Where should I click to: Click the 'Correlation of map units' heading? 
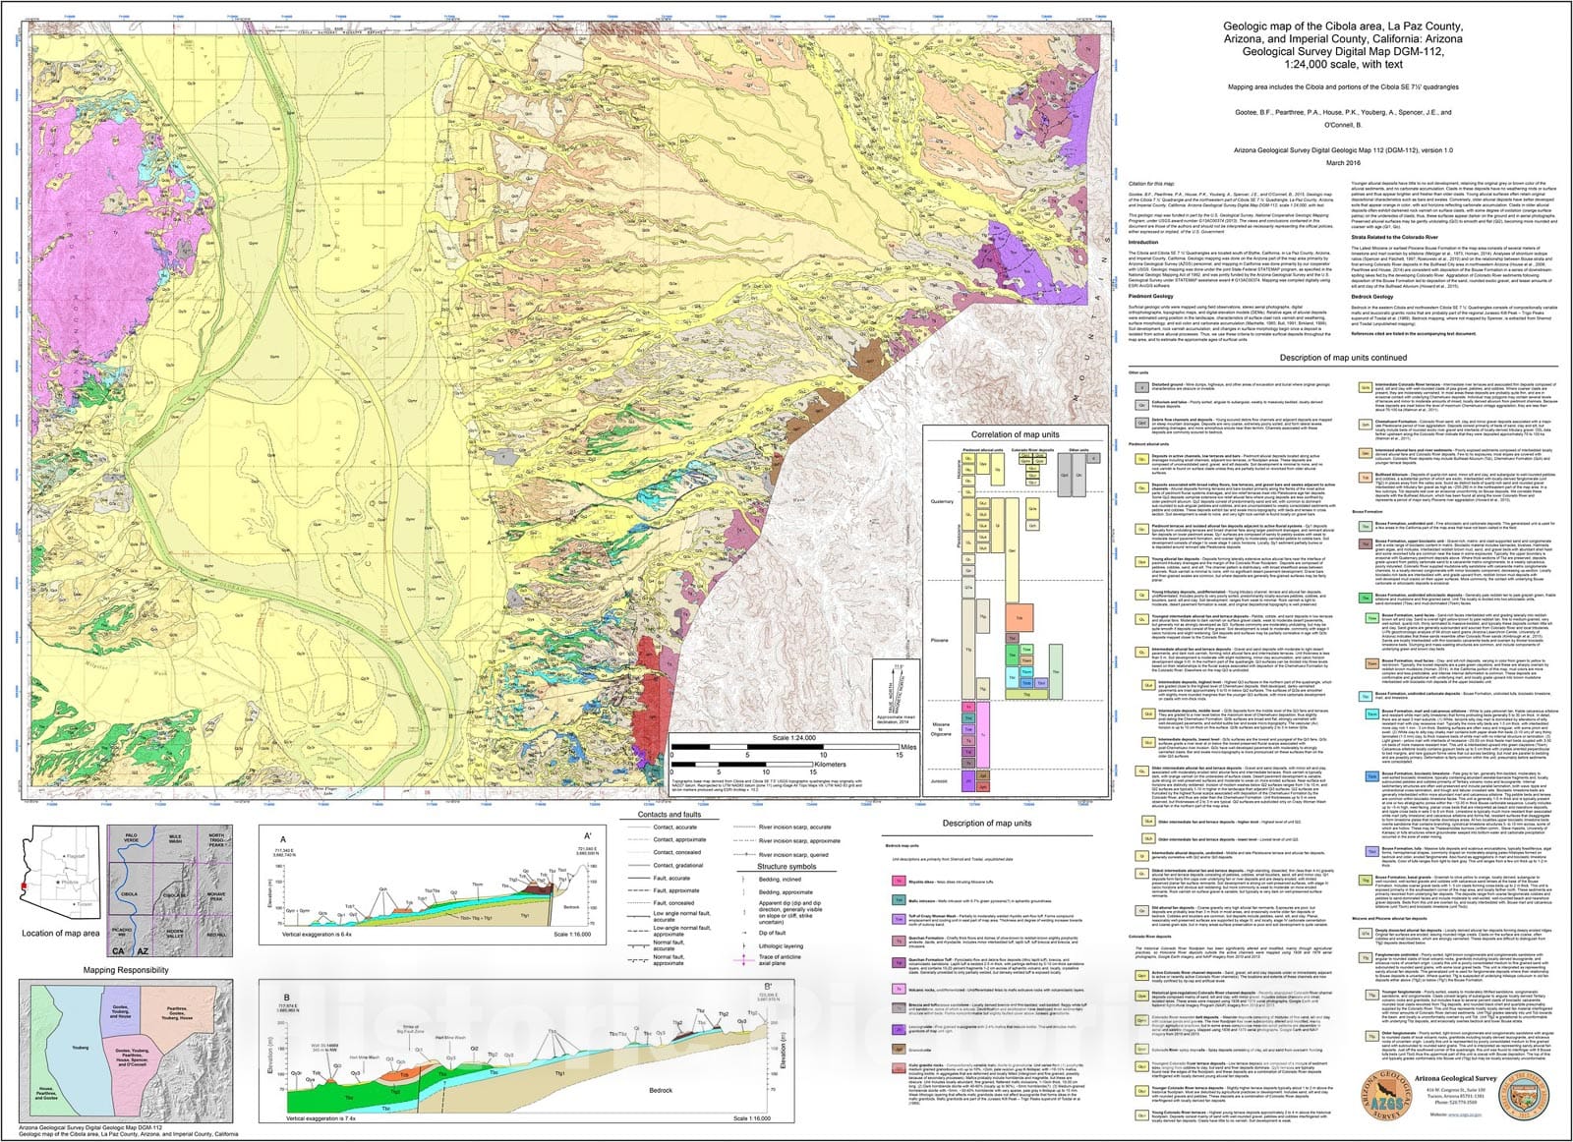coord(1015,434)
